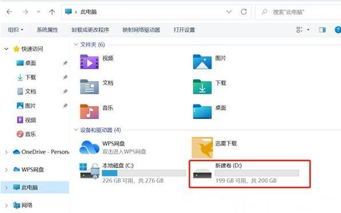Toggle the preview pane
Screen dimensions: 341x213
[x=322, y=30]
